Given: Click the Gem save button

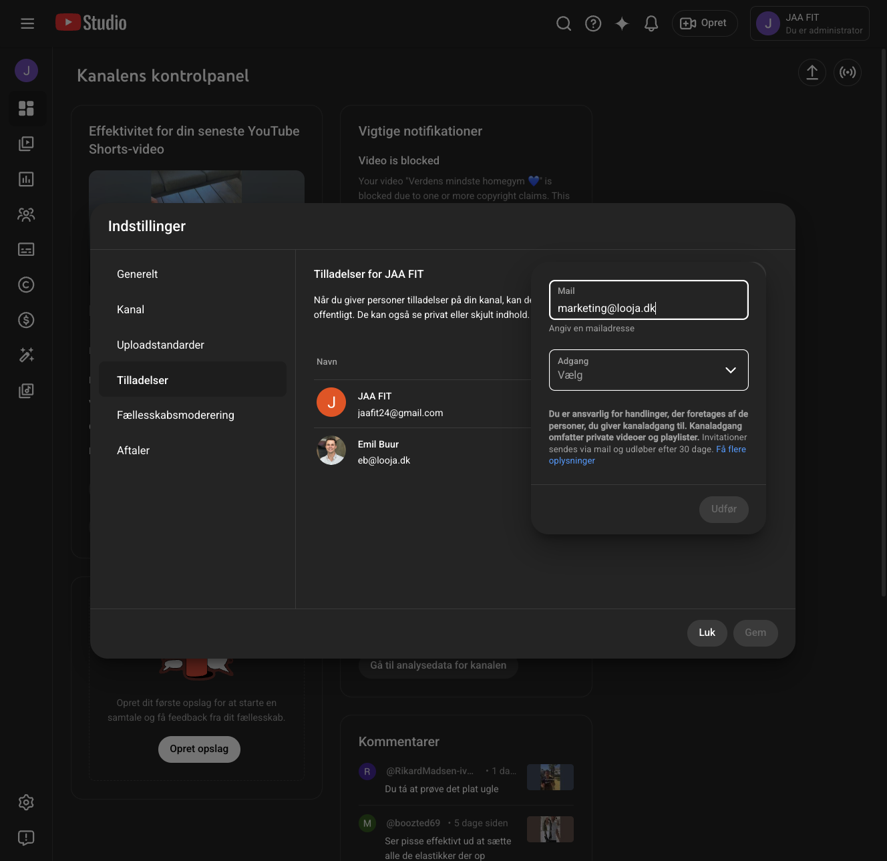Looking at the screenshot, I should (x=755, y=633).
